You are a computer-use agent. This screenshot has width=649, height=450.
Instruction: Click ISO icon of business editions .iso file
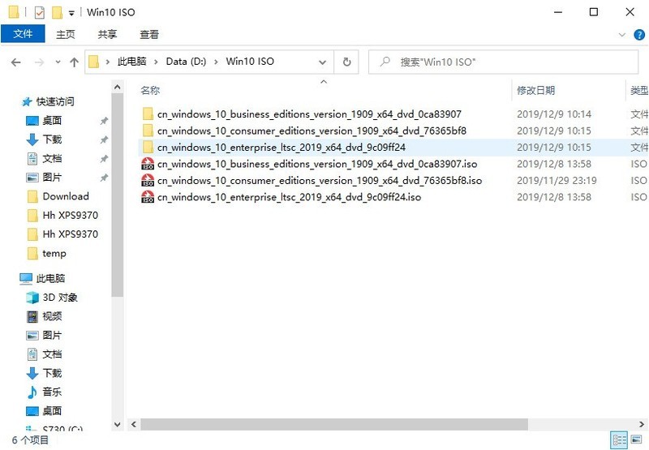pyautogui.click(x=148, y=164)
